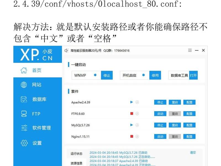The image size is (221, 166).
Task: Stop Apache2.4.39 service
Action: [160, 102]
